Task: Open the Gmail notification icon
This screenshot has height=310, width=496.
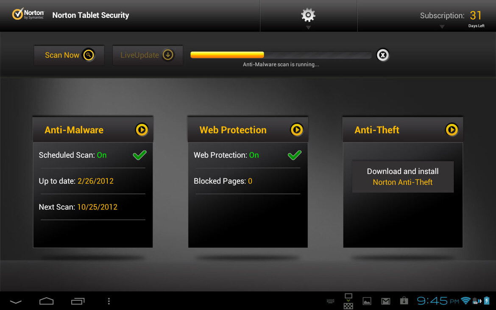Action: pos(386,301)
